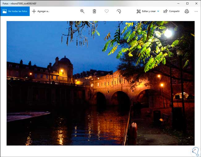This screenshot has width=201, height=157.
Task: Expand the Editar y crear dropdown arrow
Action: [158, 11]
